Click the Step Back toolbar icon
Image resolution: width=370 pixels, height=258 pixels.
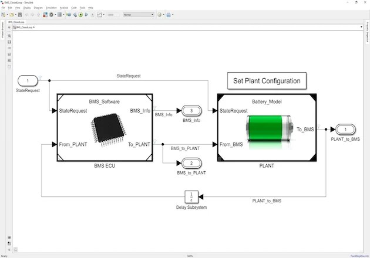tap(75, 15)
